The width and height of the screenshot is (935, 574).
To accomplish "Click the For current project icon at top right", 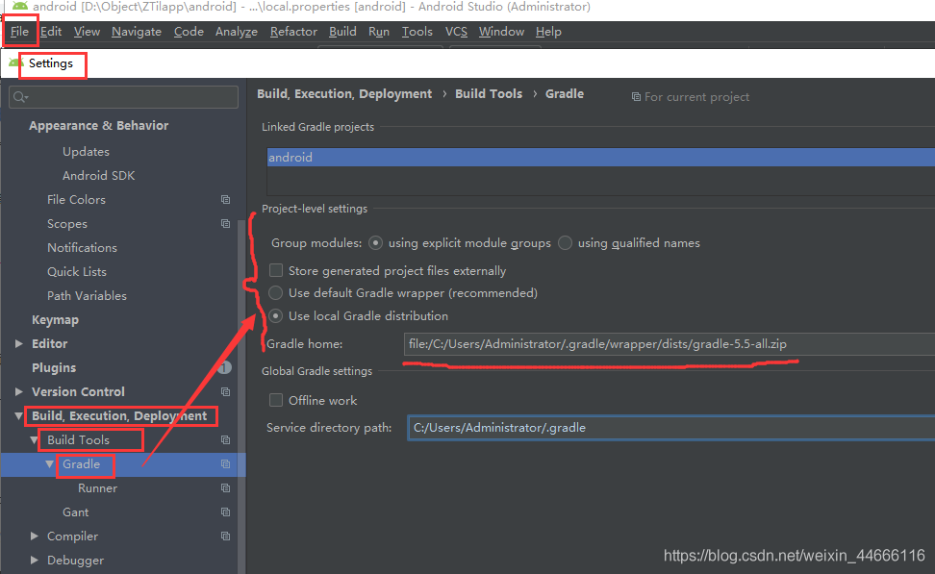I will pyautogui.click(x=636, y=95).
